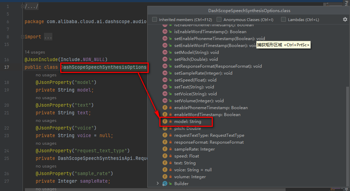Select the model: String field
This screenshot has width=350, height=191.
click(x=187, y=121)
